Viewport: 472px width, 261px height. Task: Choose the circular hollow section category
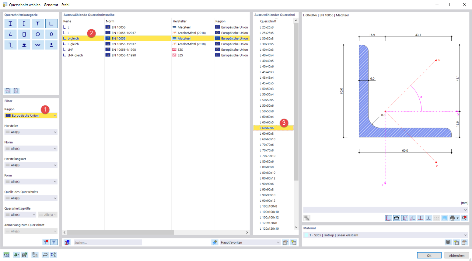(x=38, y=34)
